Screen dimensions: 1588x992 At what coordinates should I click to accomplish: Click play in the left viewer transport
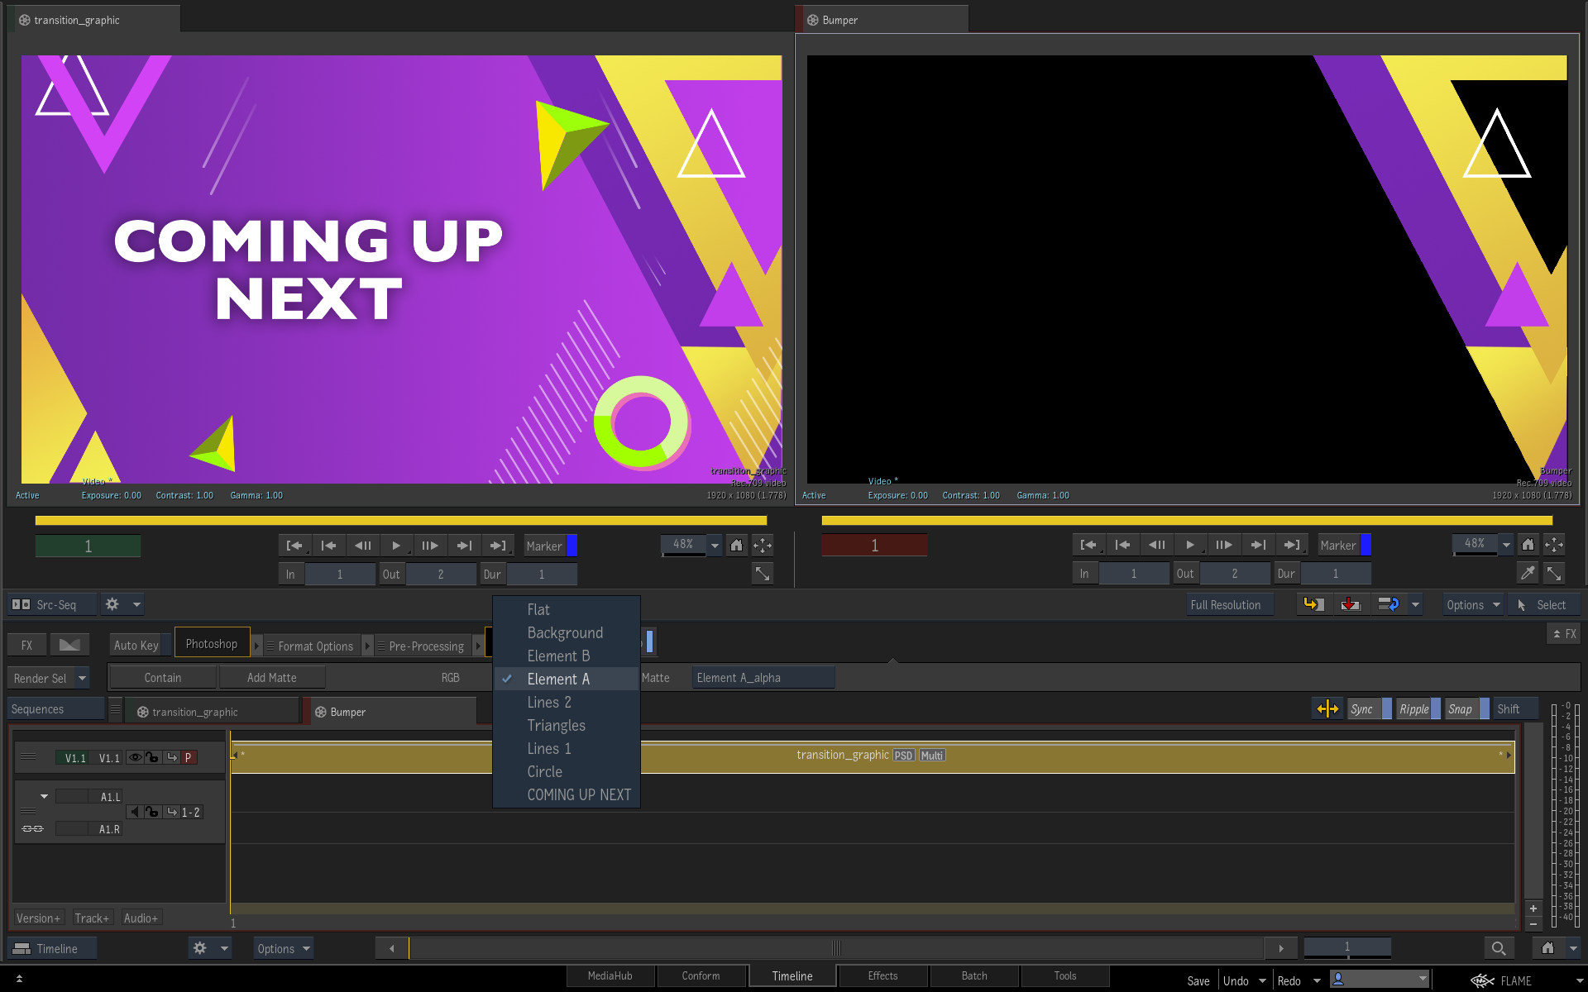coord(396,546)
